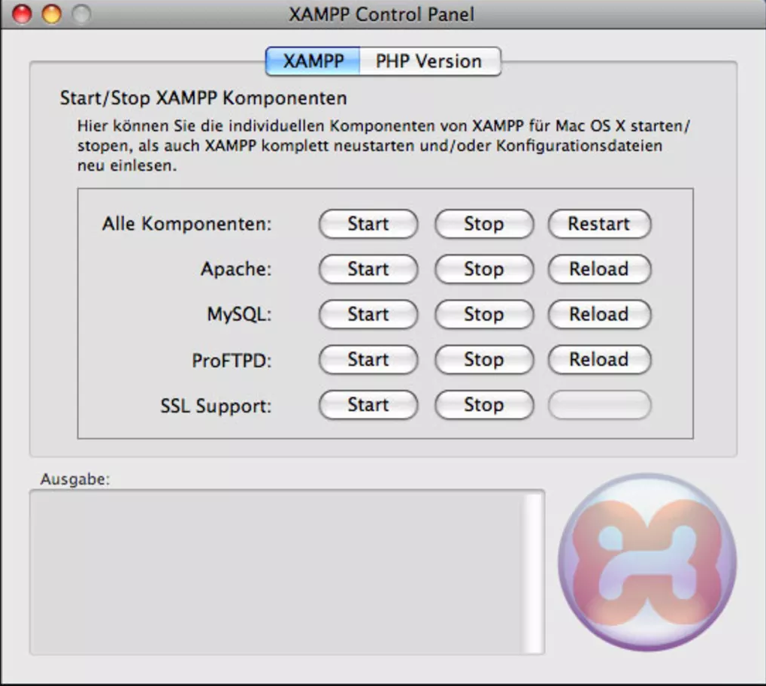The height and width of the screenshot is (686, 766).
Task: Click the 'MySQL:' label
Action: pyautogui.click(x=239, y=314)
